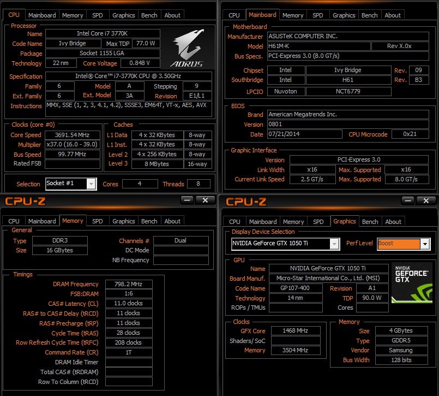Click About tab in Graphics window
The width and height of the screenshot is (439, 396).
click(393, 222)
